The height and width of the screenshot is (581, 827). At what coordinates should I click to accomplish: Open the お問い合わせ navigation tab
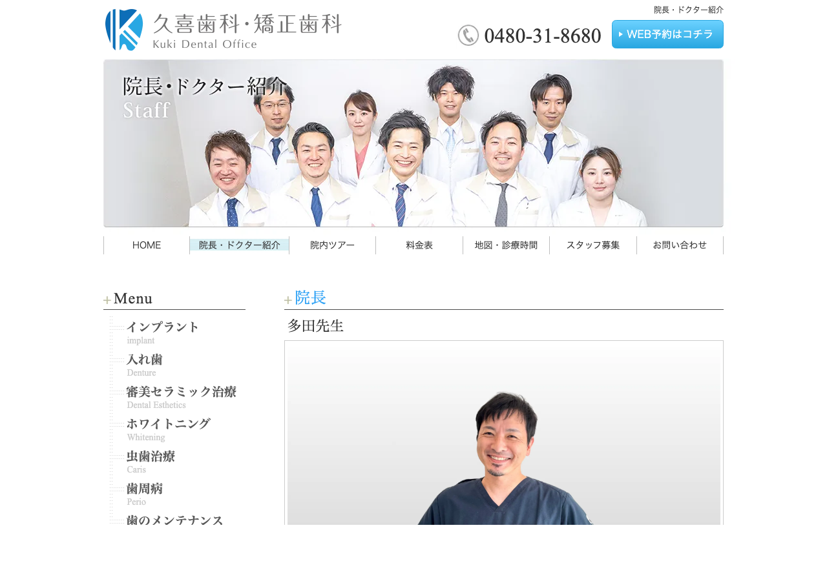680,245
